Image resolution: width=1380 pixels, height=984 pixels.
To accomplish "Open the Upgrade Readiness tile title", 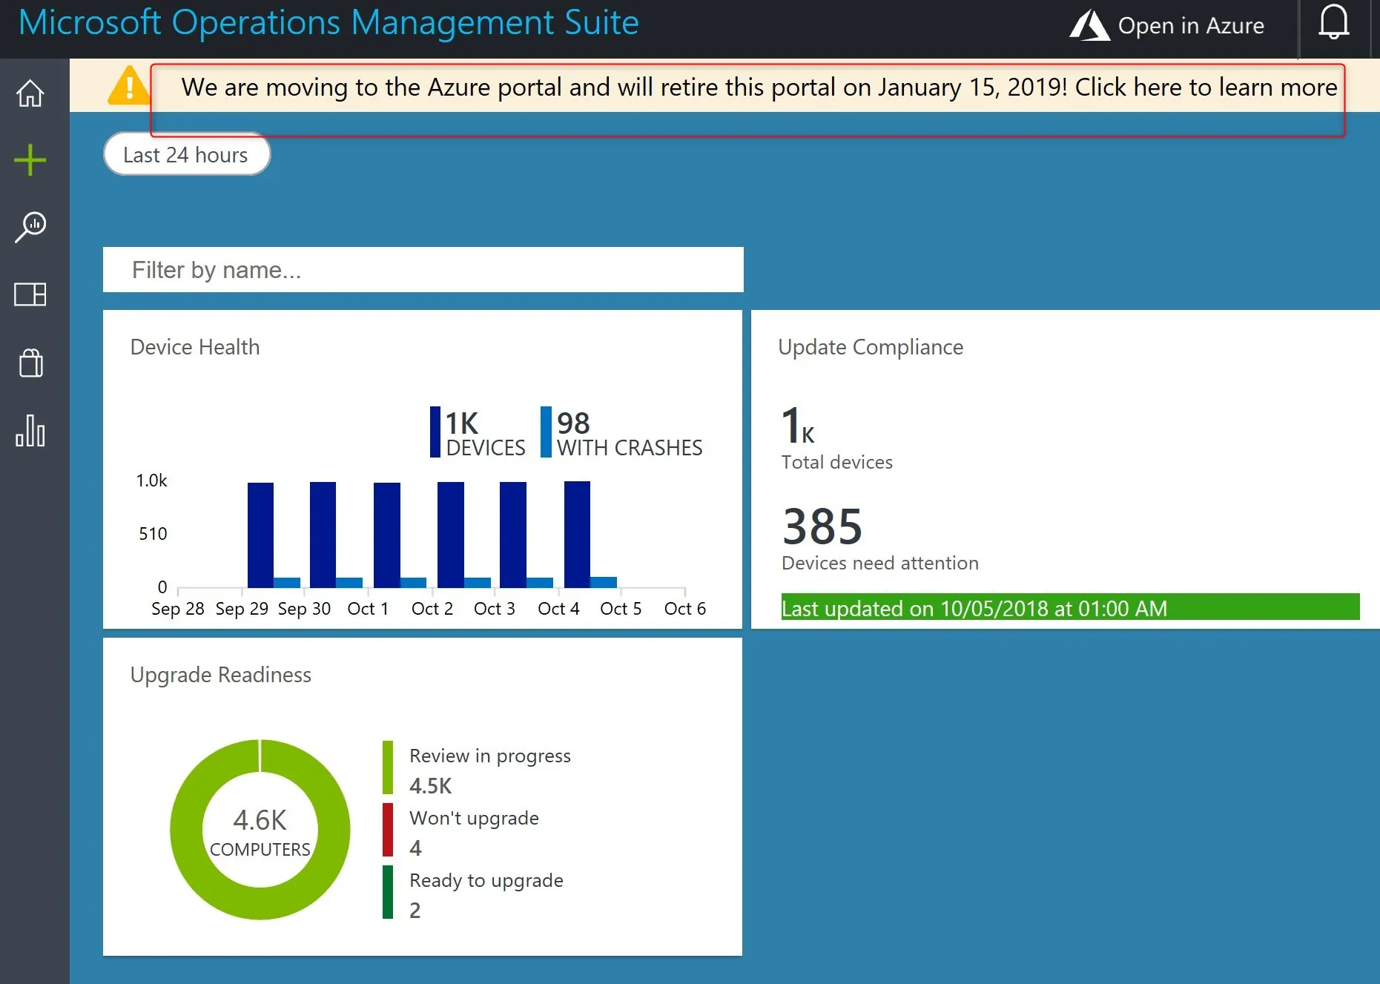I will pyautogui.click(x=221, y=675).
